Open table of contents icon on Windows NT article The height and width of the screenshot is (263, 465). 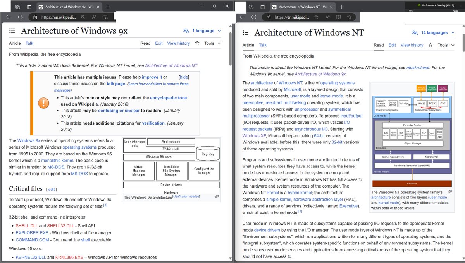[x=245, y=33]
